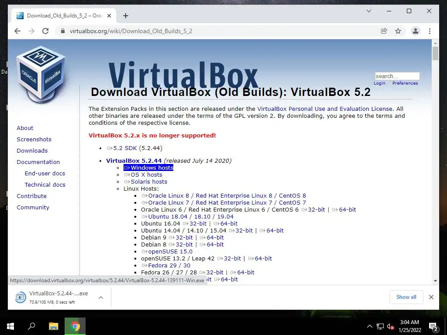Click the network icon in system tray
Screen dimensions: 447x335
coord(380,326)
